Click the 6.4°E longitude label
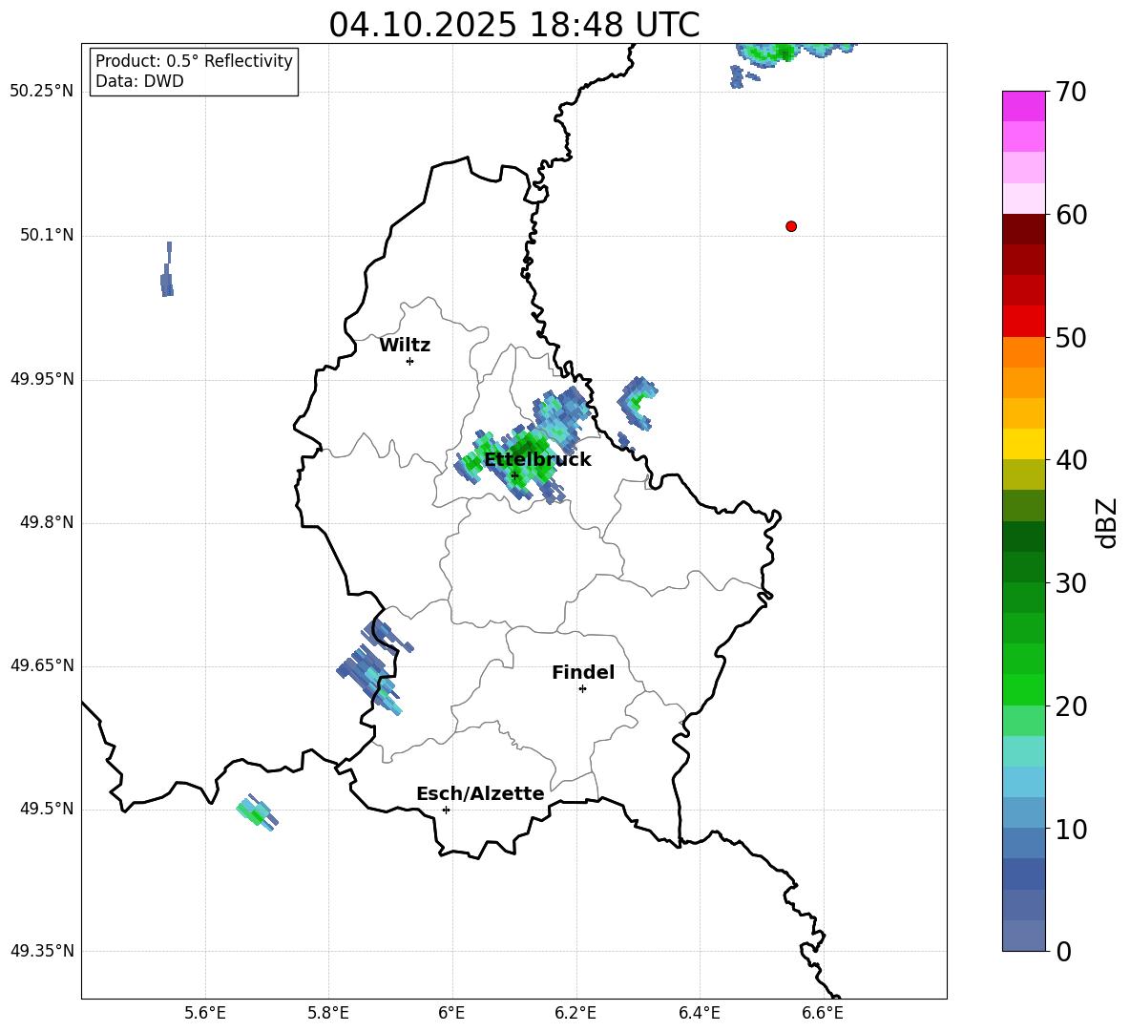This screenshot has width=1130, height=1032. click(699, 1013)
